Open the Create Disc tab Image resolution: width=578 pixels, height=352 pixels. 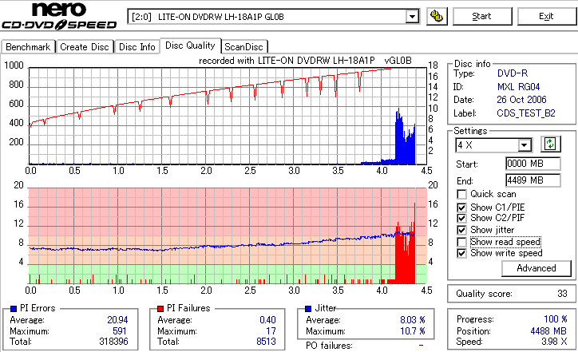click(x=85, y=47)
